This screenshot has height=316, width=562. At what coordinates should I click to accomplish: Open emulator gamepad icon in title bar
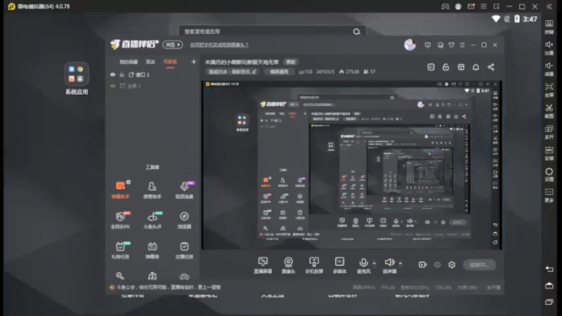[445, 6]
